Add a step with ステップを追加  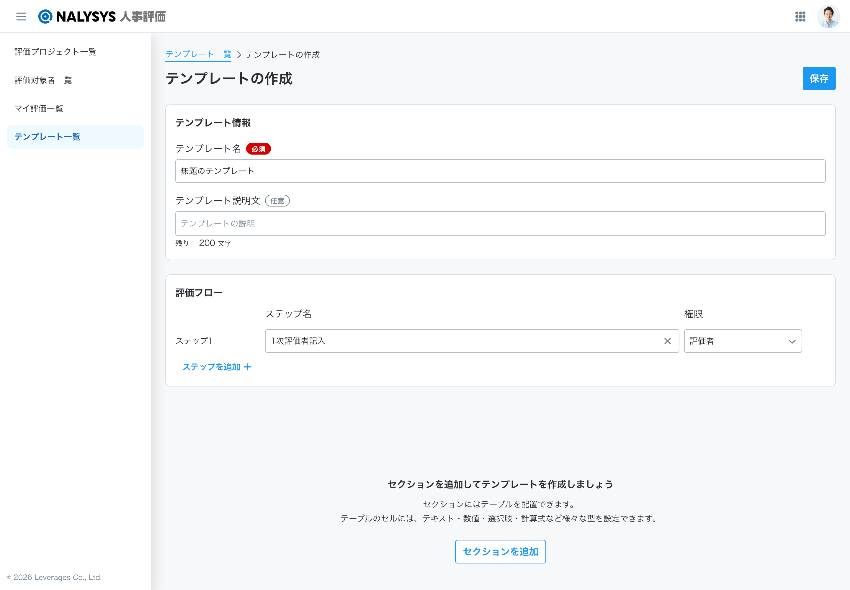(x=217, y=367)
